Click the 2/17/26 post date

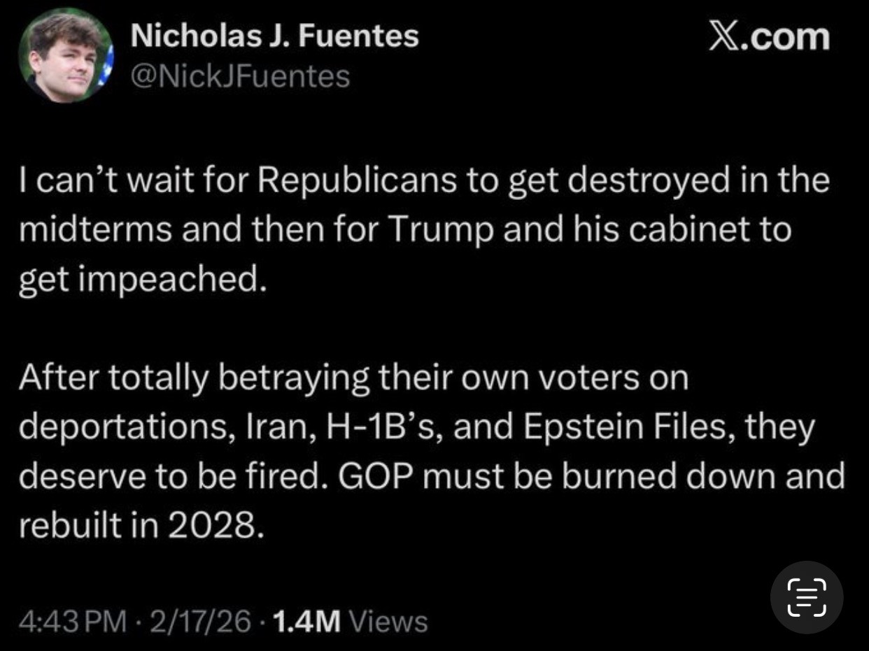pyautogui.click(x=206, y=620)
